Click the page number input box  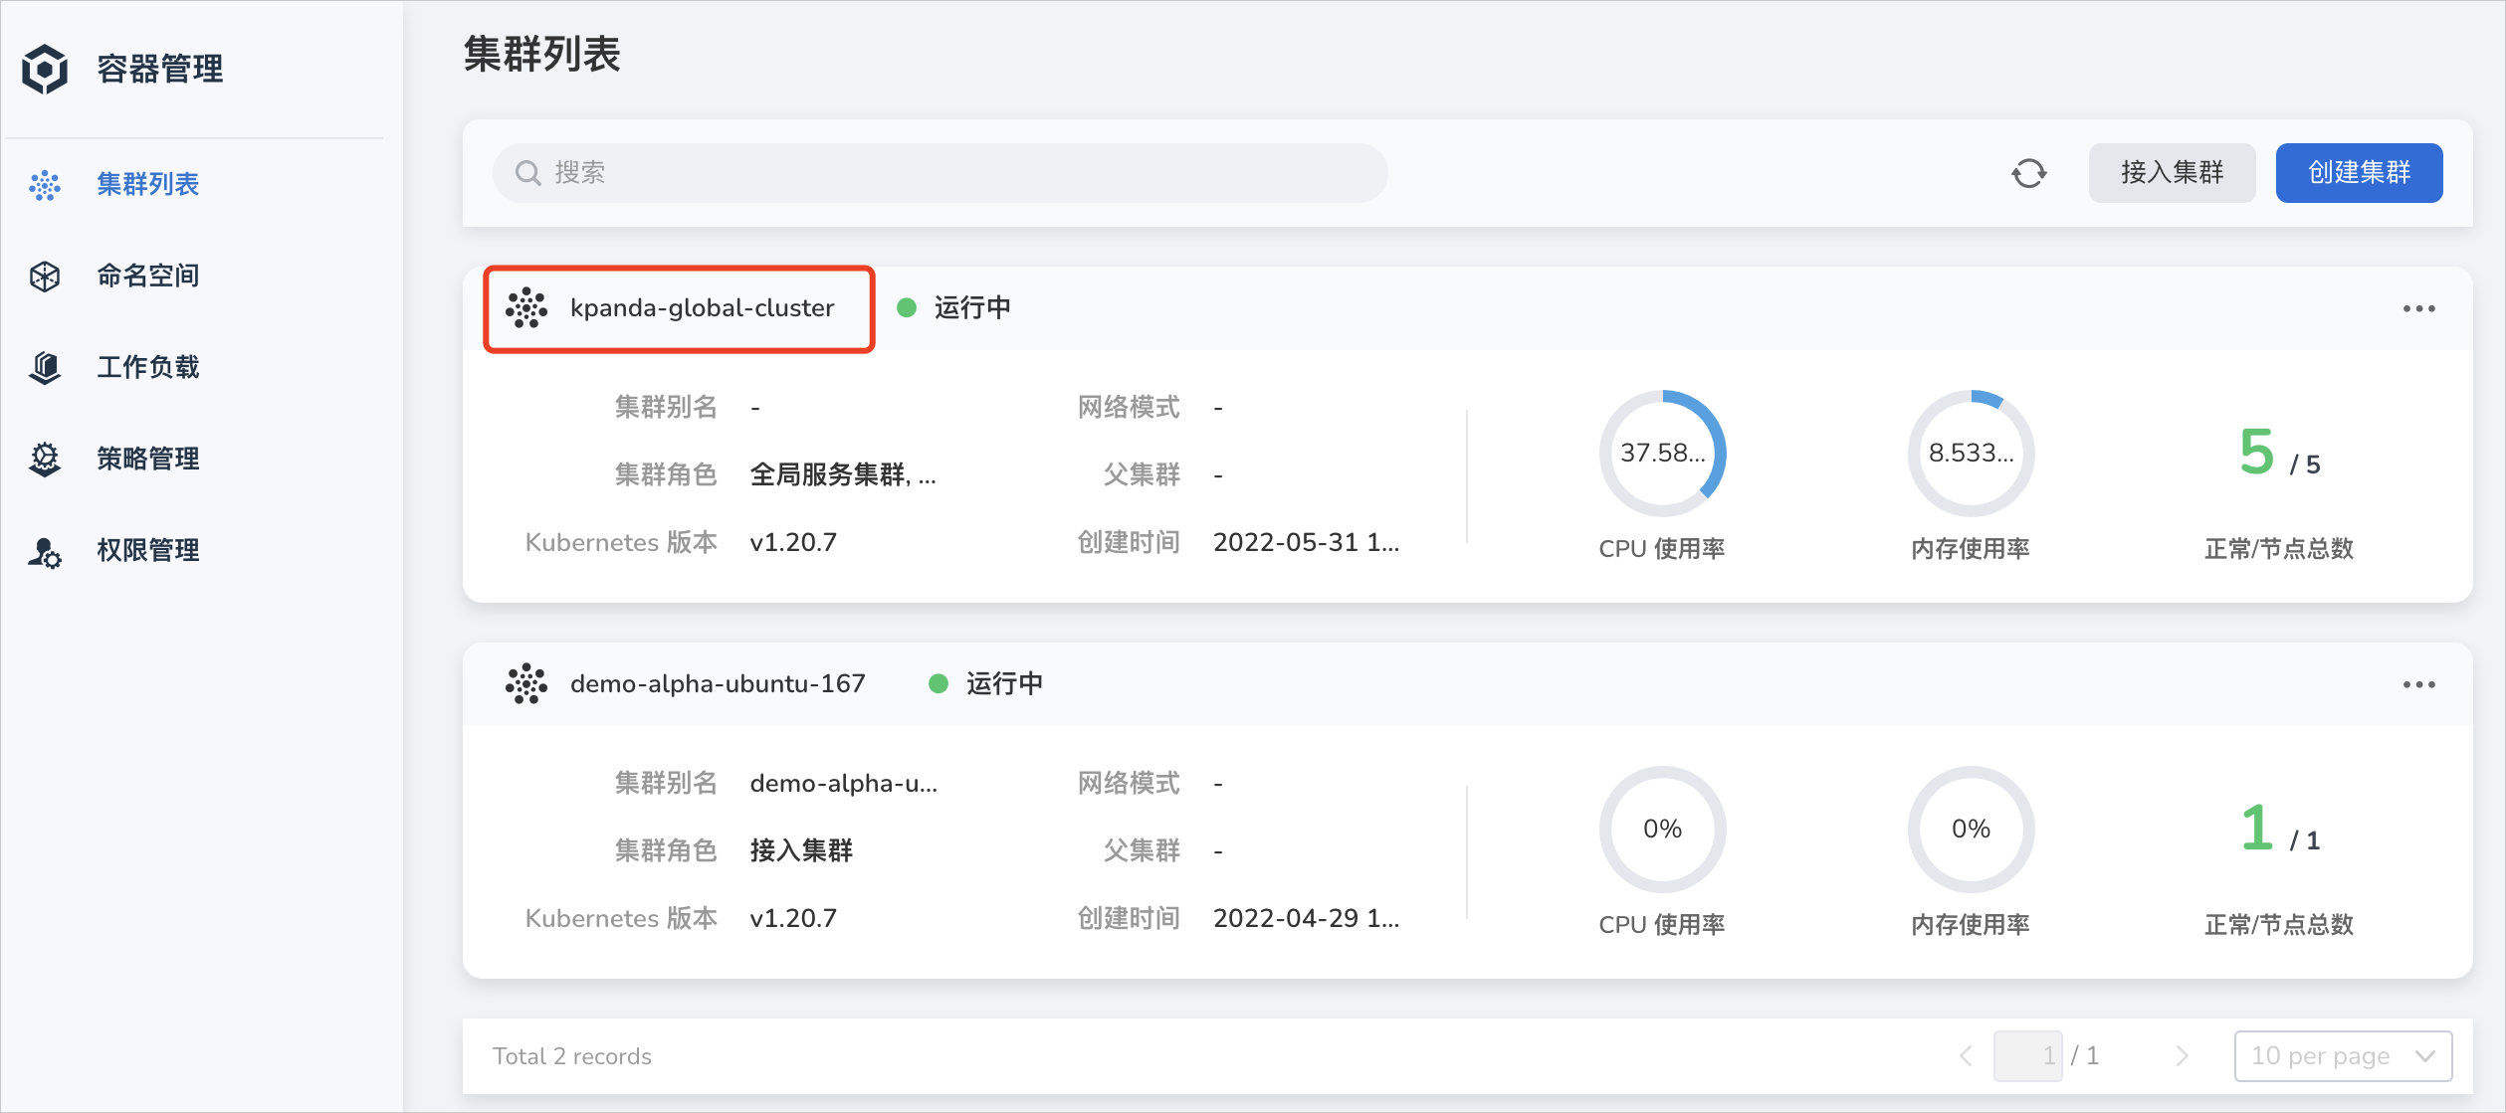click(2027, 1055)
